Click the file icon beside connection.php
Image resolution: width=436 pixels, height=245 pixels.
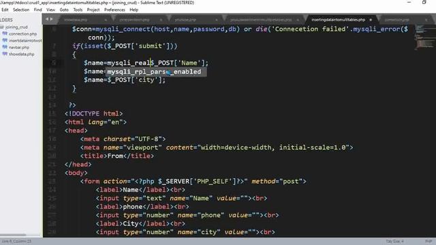point(5,33)
